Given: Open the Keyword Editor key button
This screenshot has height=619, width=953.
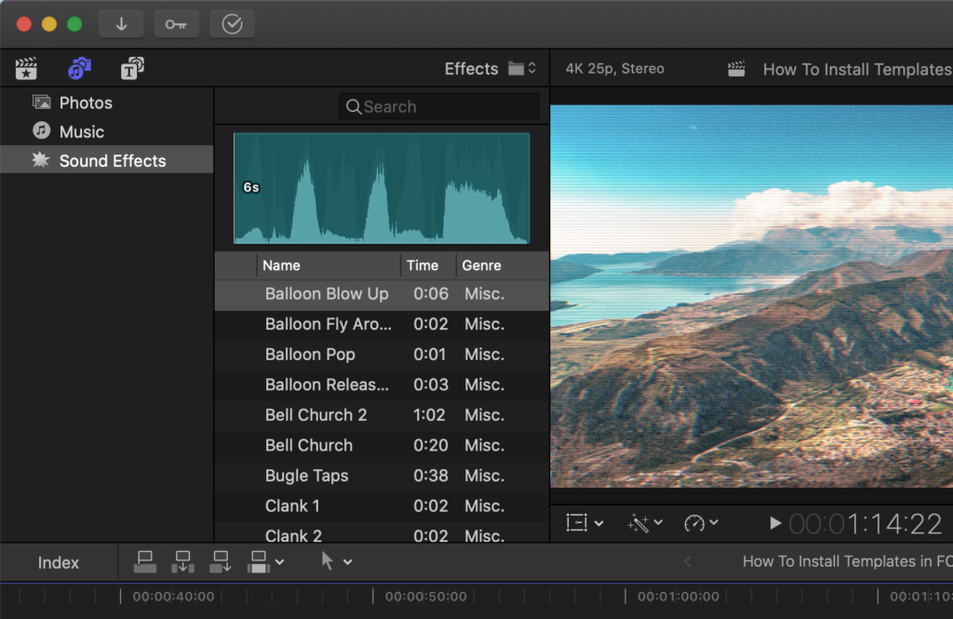Looking at the screenshot, I should click(x=176, y=24).
